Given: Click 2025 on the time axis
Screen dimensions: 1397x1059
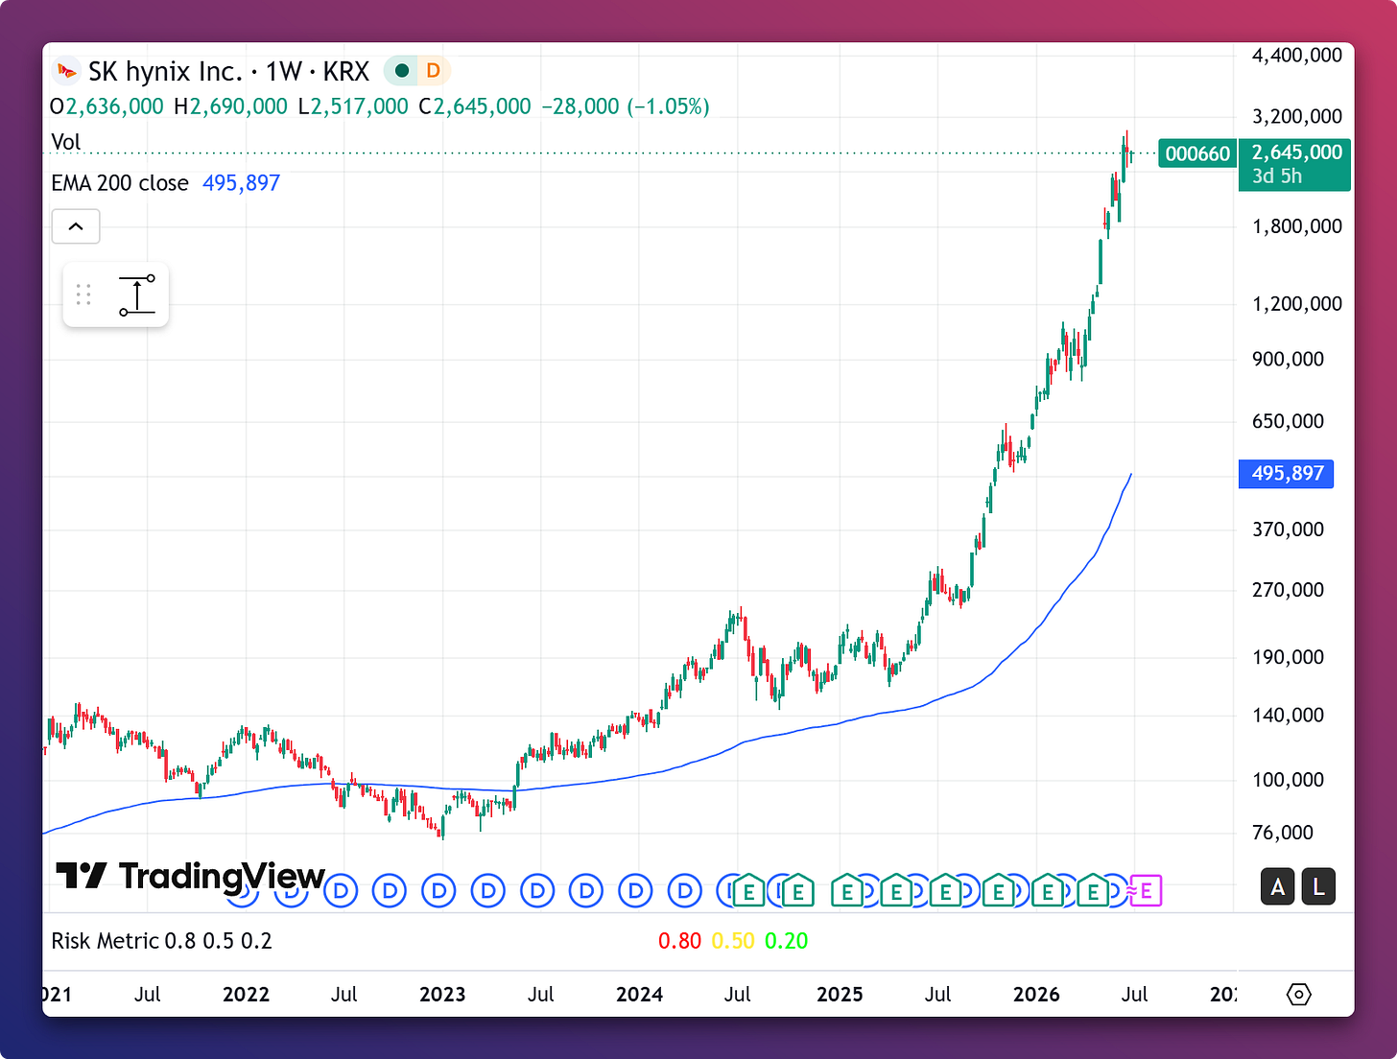Looking at the screenshot, I should (840, 995).
